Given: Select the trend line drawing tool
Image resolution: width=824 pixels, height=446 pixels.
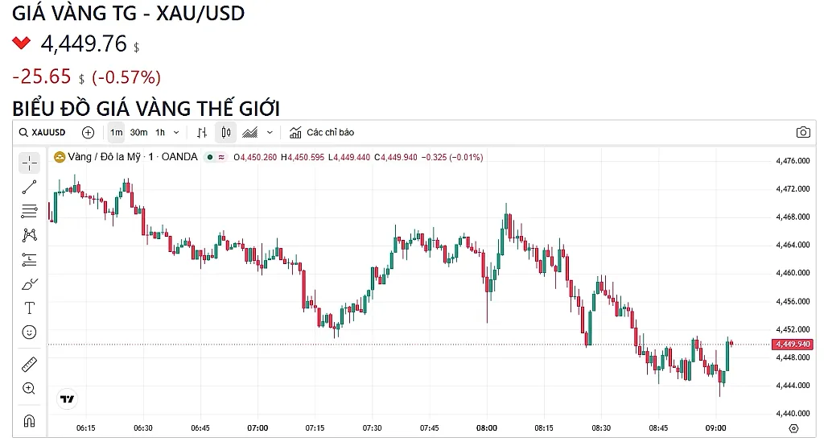Looking at the screenshot, I should 30,188.
